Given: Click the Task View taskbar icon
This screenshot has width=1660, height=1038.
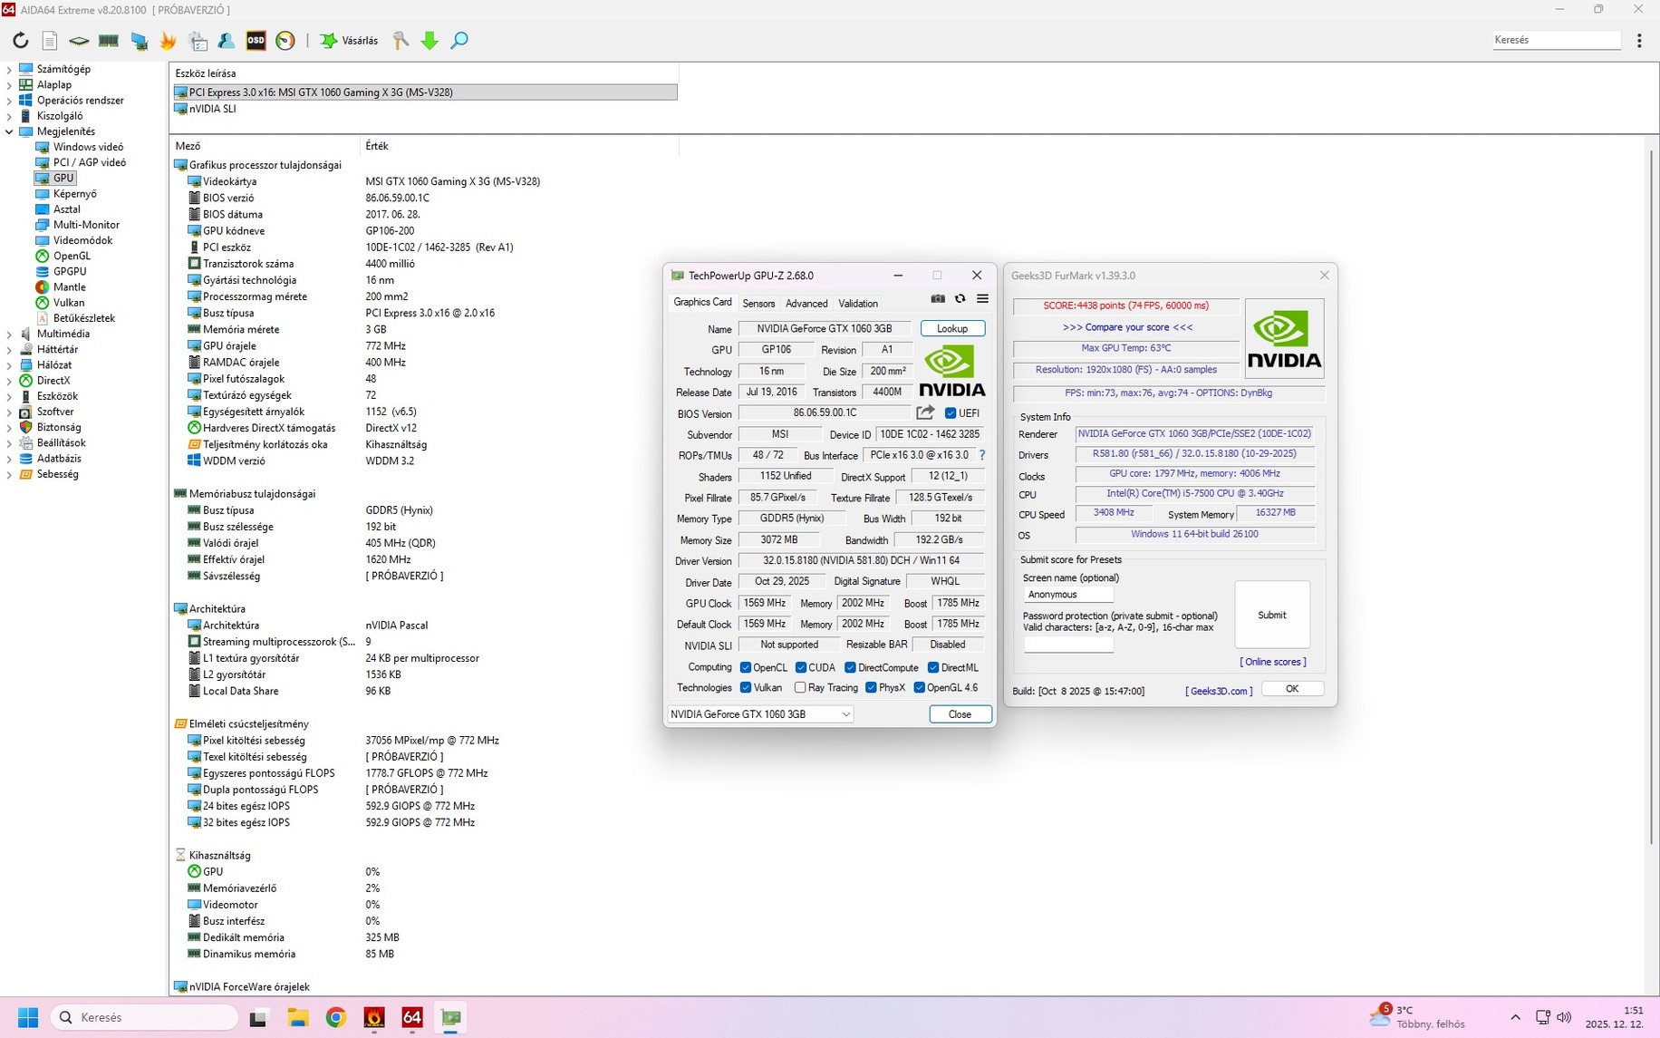Looking at the screenshot, I should 259,1017.
